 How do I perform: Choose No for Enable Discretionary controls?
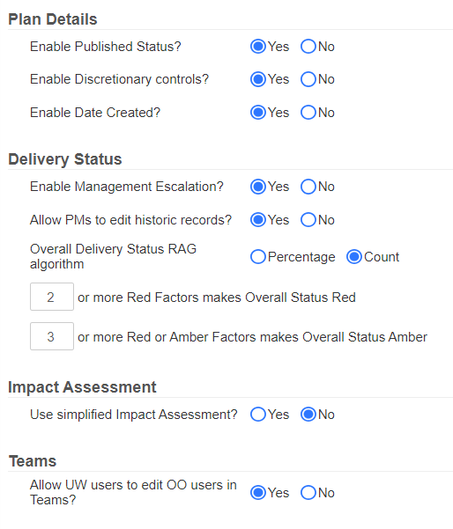click(308, 79)
